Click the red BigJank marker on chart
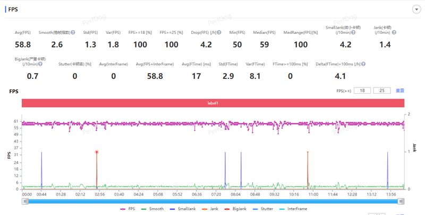Image resolution: width=425 pixels, height=215 pixels. click(97, 152)
